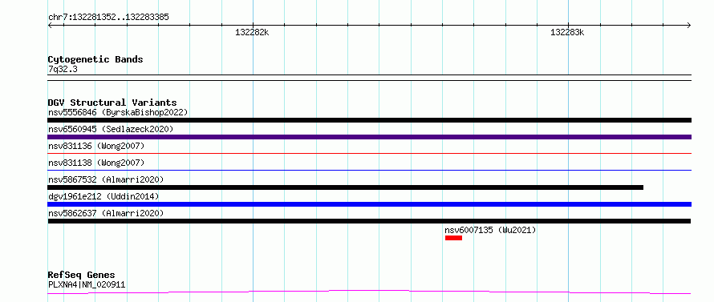Click the black bar for nsv5862637
The image size is (714, 302).
tap(369, 221)
